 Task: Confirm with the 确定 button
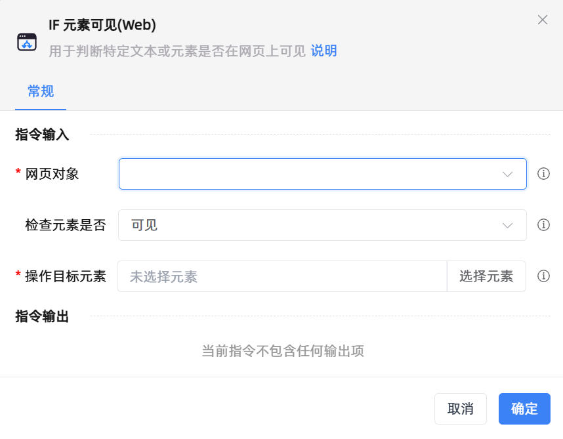coord(524,409)
